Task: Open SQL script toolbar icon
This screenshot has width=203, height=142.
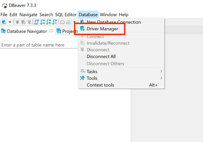Action: click(x=37, y=22)
